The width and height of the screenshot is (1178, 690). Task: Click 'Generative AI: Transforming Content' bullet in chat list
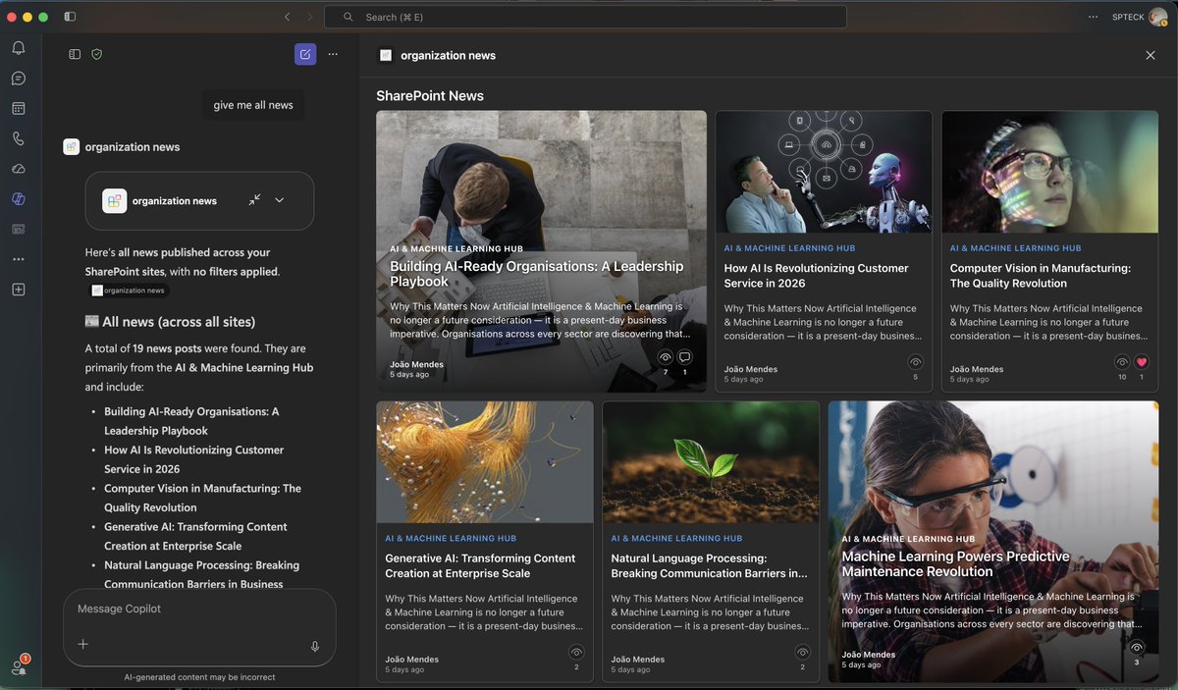point(195,536)
